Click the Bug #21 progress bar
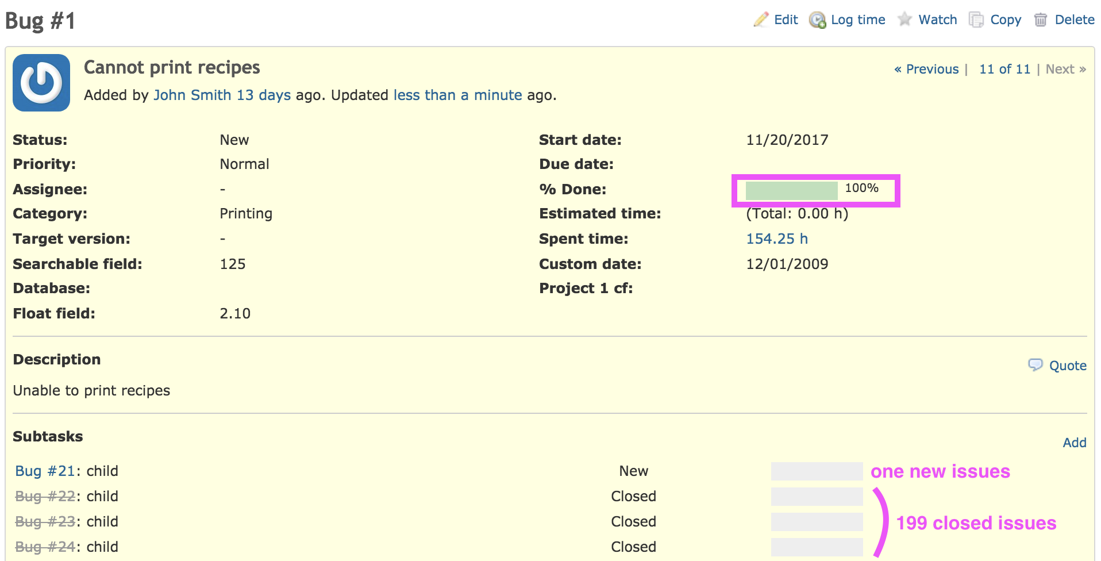The width and height of the screenshot is (1101, 561). tap(817, 471)
